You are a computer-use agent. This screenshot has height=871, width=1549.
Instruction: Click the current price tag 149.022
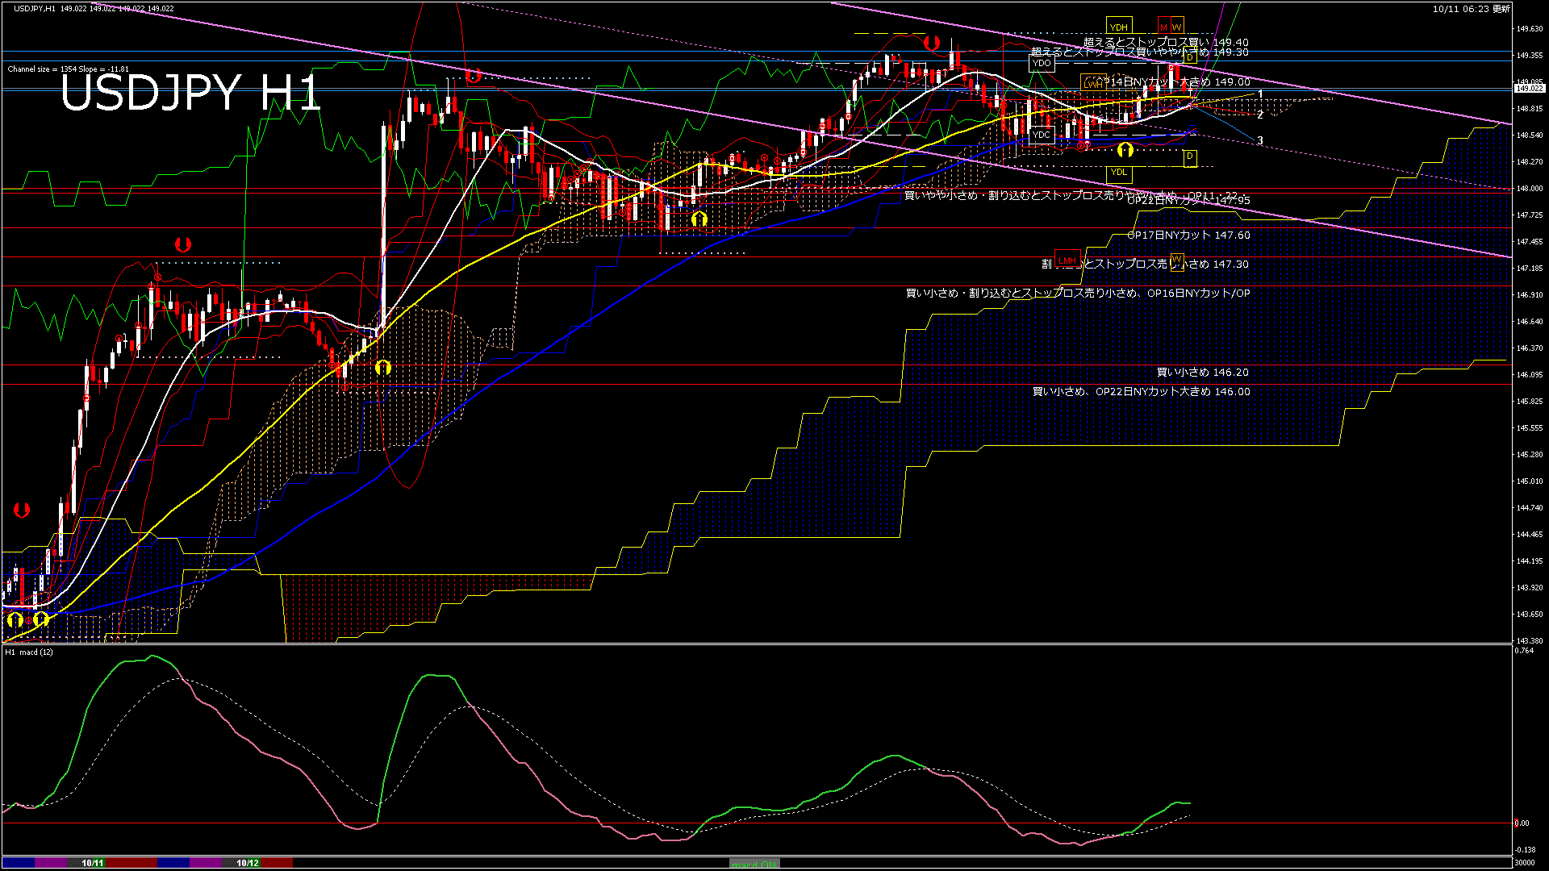point(1530,89)
